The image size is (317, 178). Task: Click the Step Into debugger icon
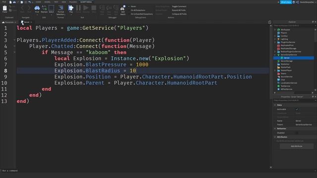[x=102, y=8]
